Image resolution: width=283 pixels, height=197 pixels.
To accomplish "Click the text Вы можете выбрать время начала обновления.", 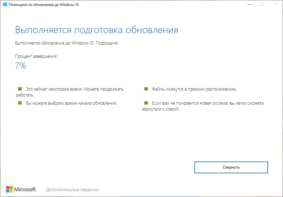I will [x=71, y=103].
